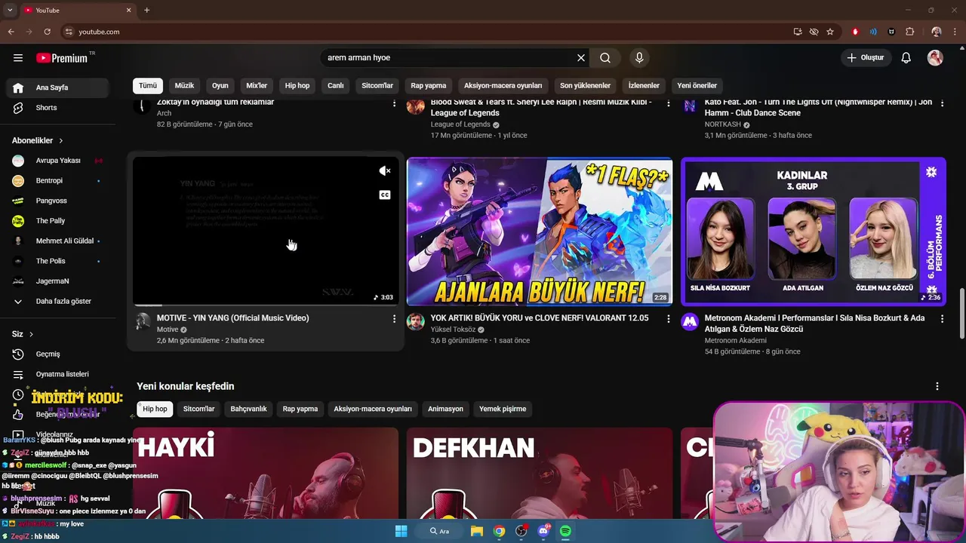This screenshot has width=966, height=543.
Task: Select the Mix'ler filter chip
Action: coord(257,85)
